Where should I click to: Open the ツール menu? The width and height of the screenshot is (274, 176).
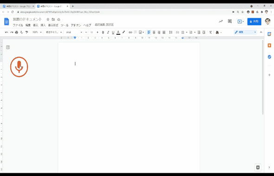pyautogui.click(x=65, y=25)
